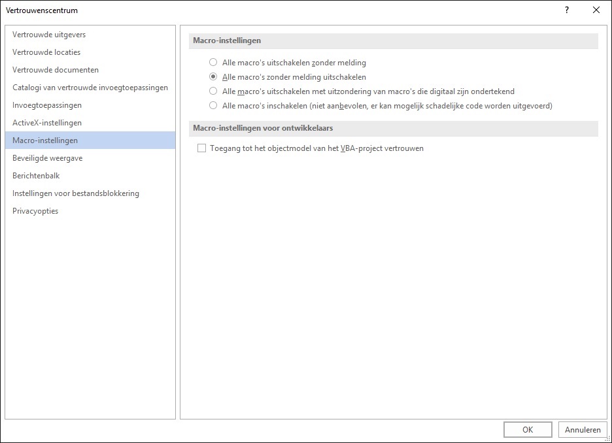Select Vertrouwde documenten in the sidebar

[x=90, y=70]
